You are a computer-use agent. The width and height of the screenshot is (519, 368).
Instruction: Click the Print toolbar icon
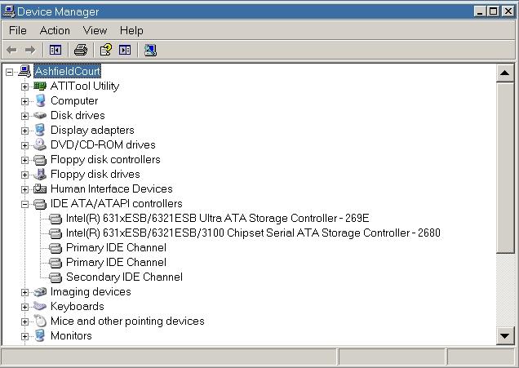coord(81,50)
